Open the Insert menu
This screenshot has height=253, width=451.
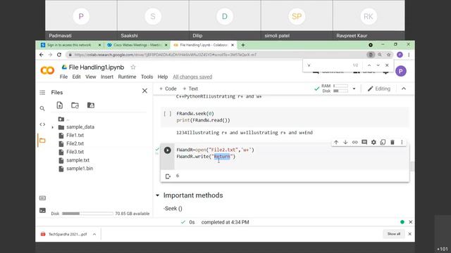[x=107, y=77]
